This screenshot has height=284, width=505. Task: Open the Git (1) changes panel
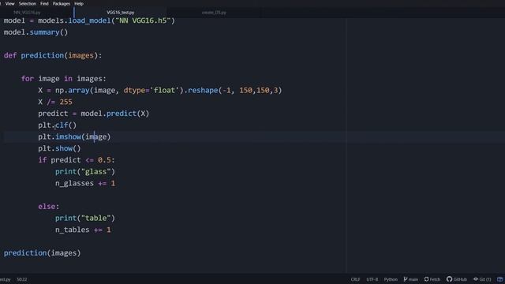click(482, 279)
